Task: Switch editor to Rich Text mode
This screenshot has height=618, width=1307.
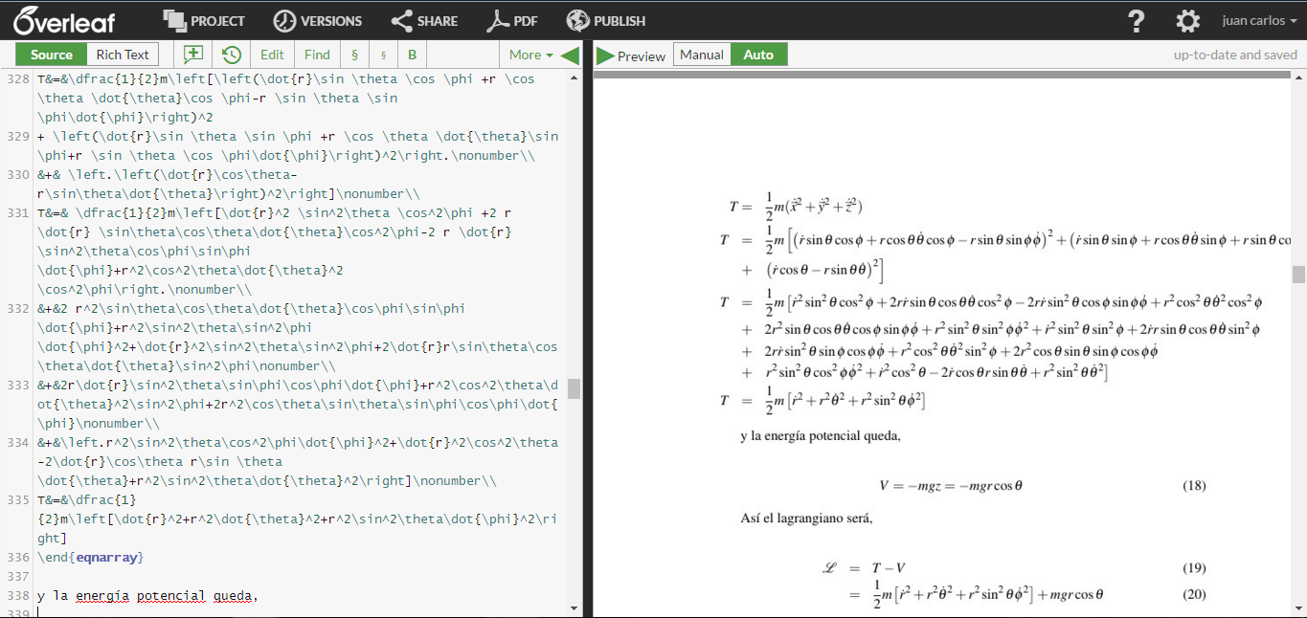Action: click(122, 55)
